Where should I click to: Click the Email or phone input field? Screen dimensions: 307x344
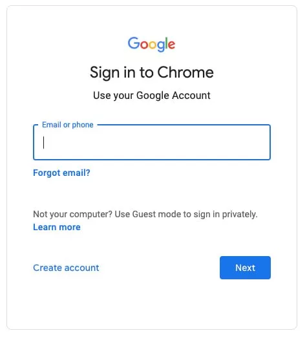152,142
